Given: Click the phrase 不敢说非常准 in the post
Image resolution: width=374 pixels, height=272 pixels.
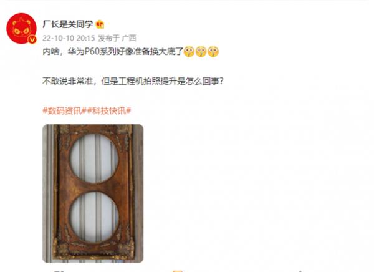Looking at the screenshot, I should [x=67, y=81].
